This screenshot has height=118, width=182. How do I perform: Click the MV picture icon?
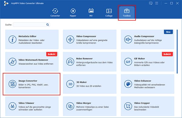[91, 11]
